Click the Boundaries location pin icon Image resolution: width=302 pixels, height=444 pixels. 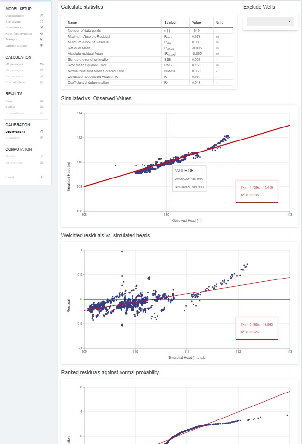(43, 28)
